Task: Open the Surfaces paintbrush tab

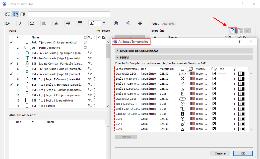Action: point(56,23)
